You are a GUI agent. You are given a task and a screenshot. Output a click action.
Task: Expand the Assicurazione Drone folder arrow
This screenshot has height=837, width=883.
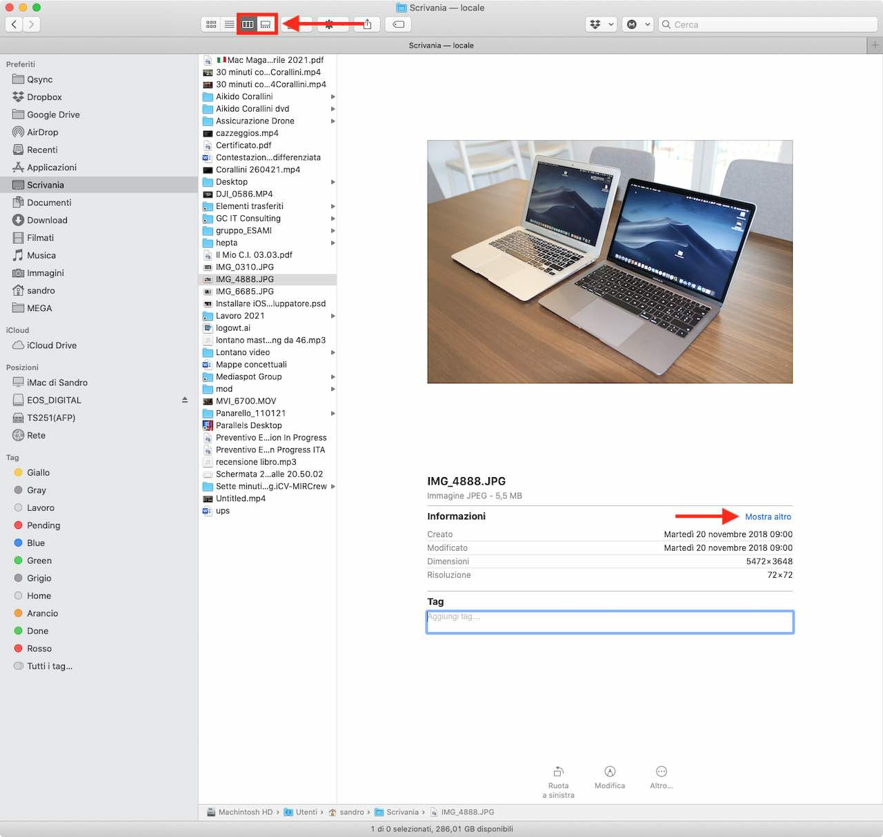click(x=333, y=121)
